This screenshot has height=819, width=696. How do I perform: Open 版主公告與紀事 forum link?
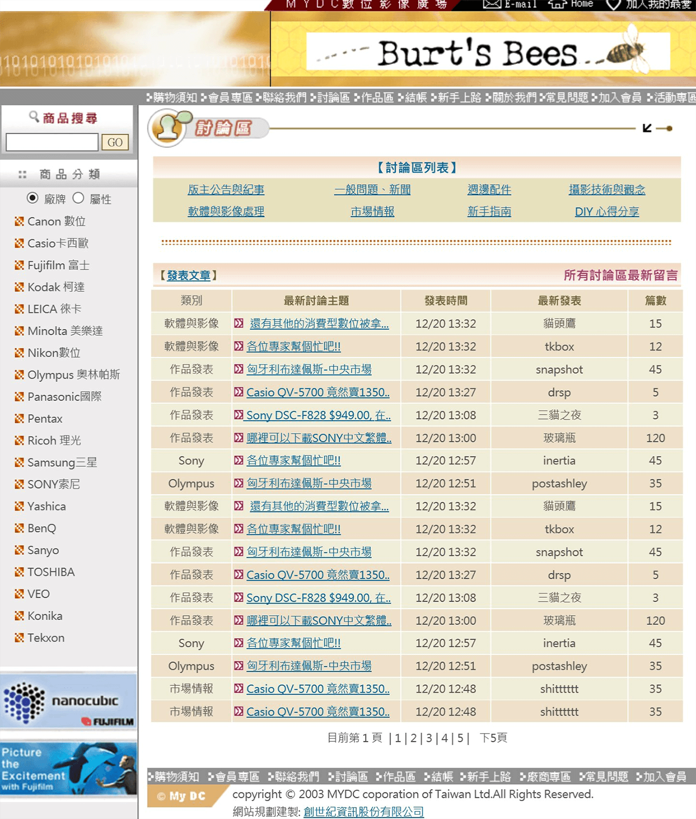click(x=226, y=190)
